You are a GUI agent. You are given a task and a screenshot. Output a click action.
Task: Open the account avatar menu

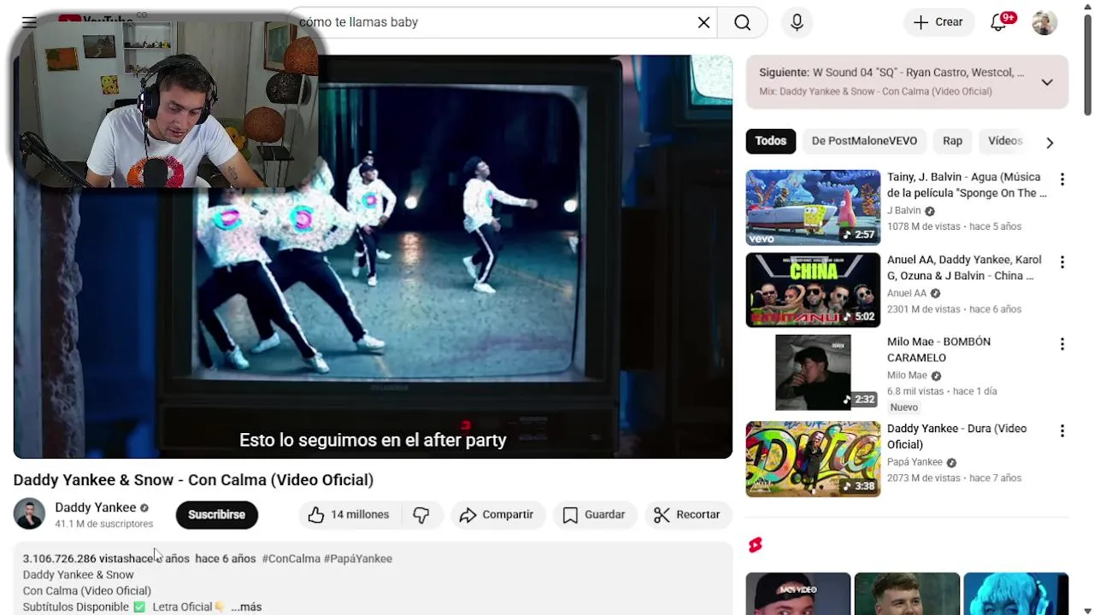pos(1044,22)
